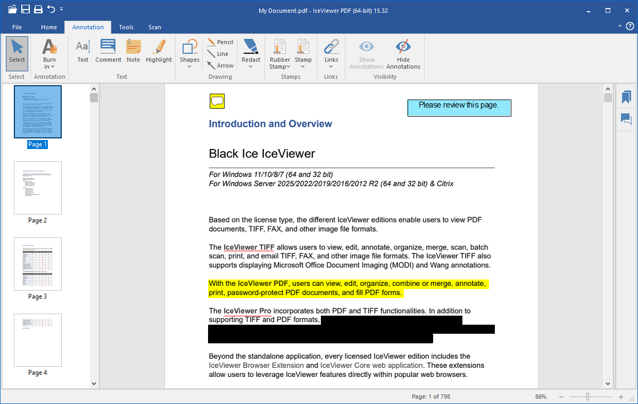This screenshot has width=638, height=404.
Task: Click the thumbnail panel scroll up arrow
Action: coord(94,89)
